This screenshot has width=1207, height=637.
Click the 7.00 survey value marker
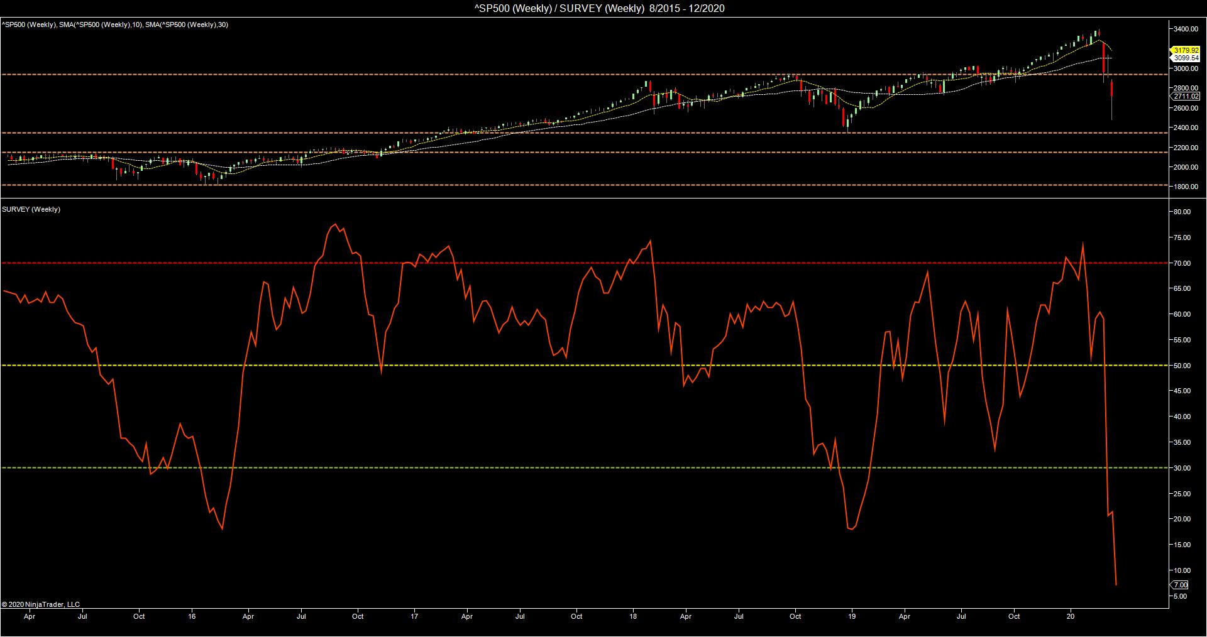point(1181,585)
